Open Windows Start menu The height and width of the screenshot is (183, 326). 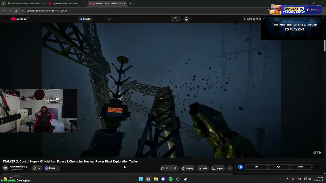click(141, 179)
